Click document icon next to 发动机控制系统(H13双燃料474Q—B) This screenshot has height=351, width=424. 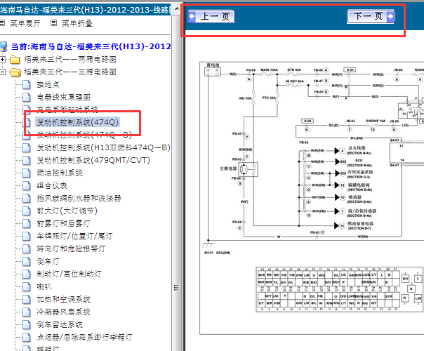point(27,147)
